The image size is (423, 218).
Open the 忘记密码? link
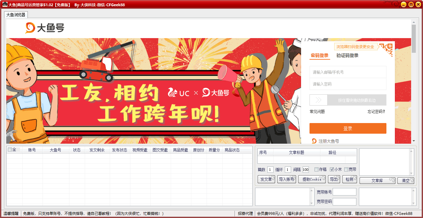(376, 111)
